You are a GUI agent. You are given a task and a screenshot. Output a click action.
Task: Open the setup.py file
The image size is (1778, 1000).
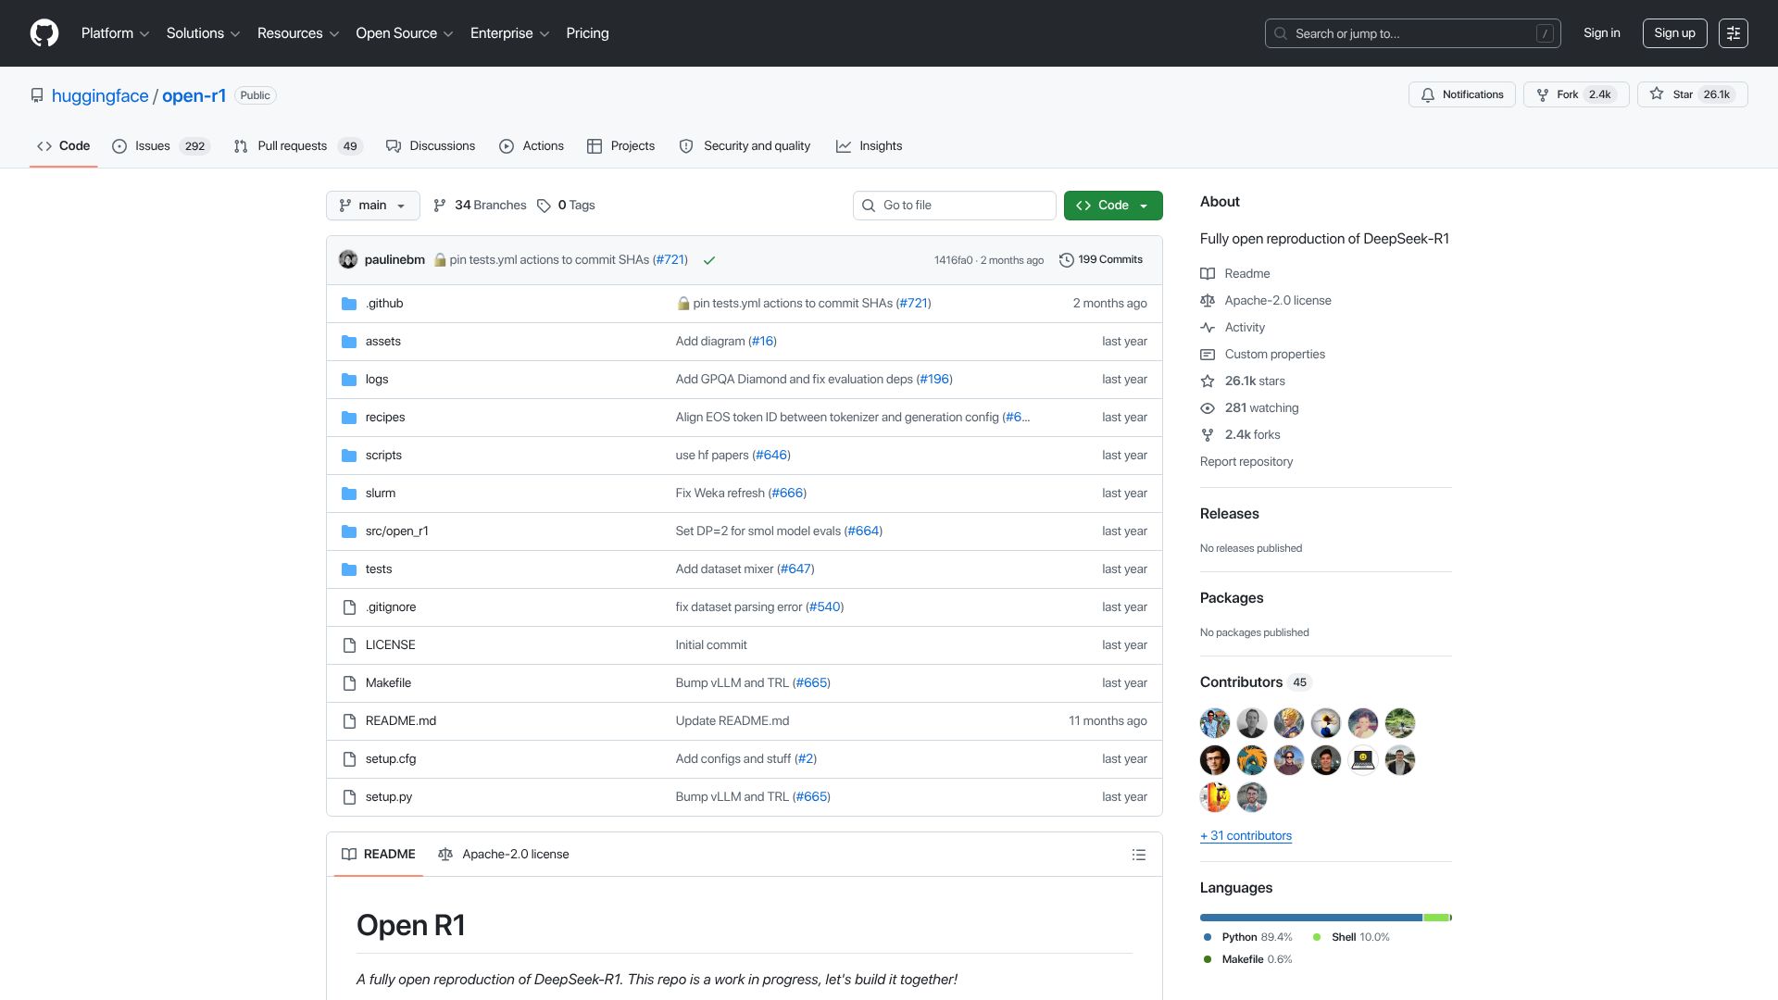point(389,797)
